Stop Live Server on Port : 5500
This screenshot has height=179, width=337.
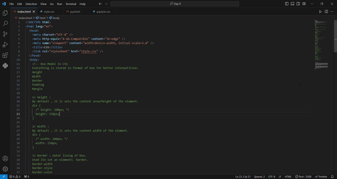303,176
